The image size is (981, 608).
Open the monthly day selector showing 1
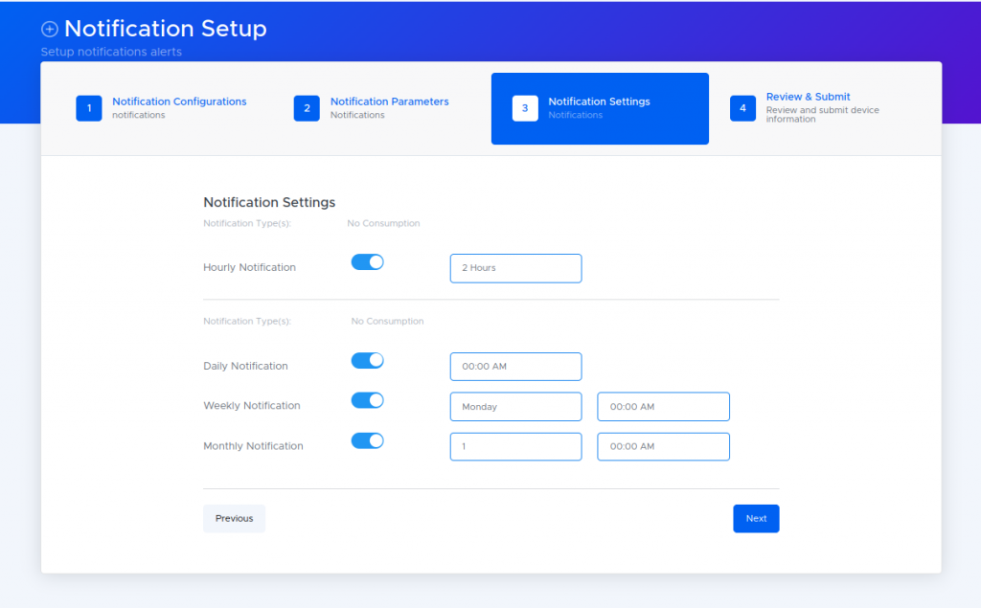click(515, 446)
